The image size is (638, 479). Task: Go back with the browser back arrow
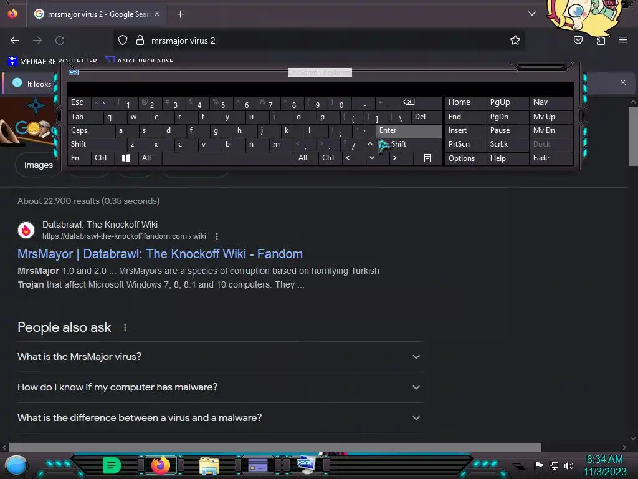(x=15, y=41)
